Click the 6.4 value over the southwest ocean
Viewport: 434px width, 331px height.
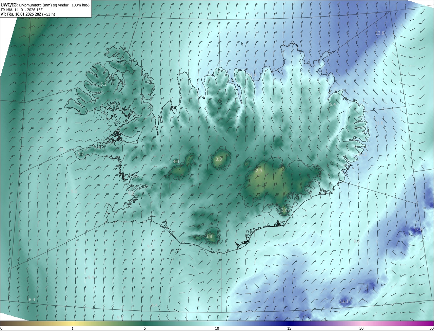click(x=32, y=300)
